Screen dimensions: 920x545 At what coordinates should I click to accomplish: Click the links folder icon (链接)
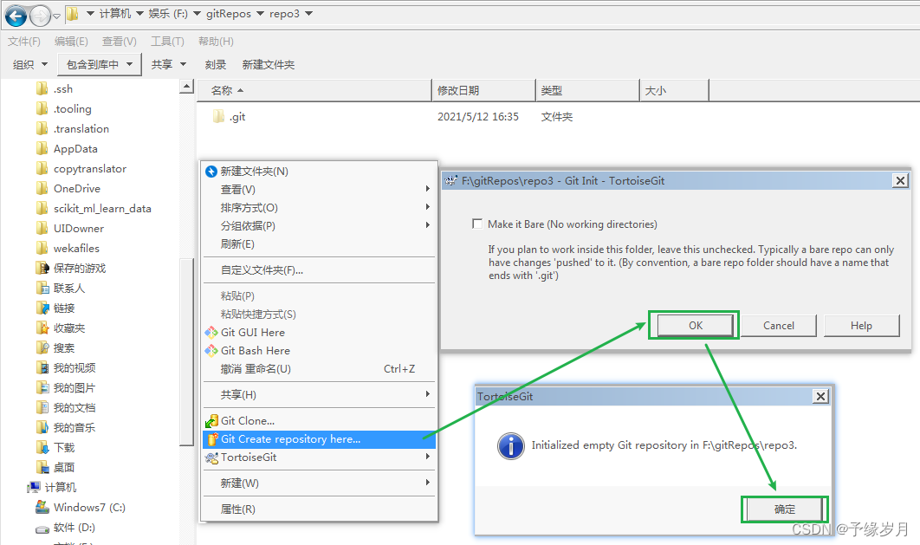pos(42,308)
